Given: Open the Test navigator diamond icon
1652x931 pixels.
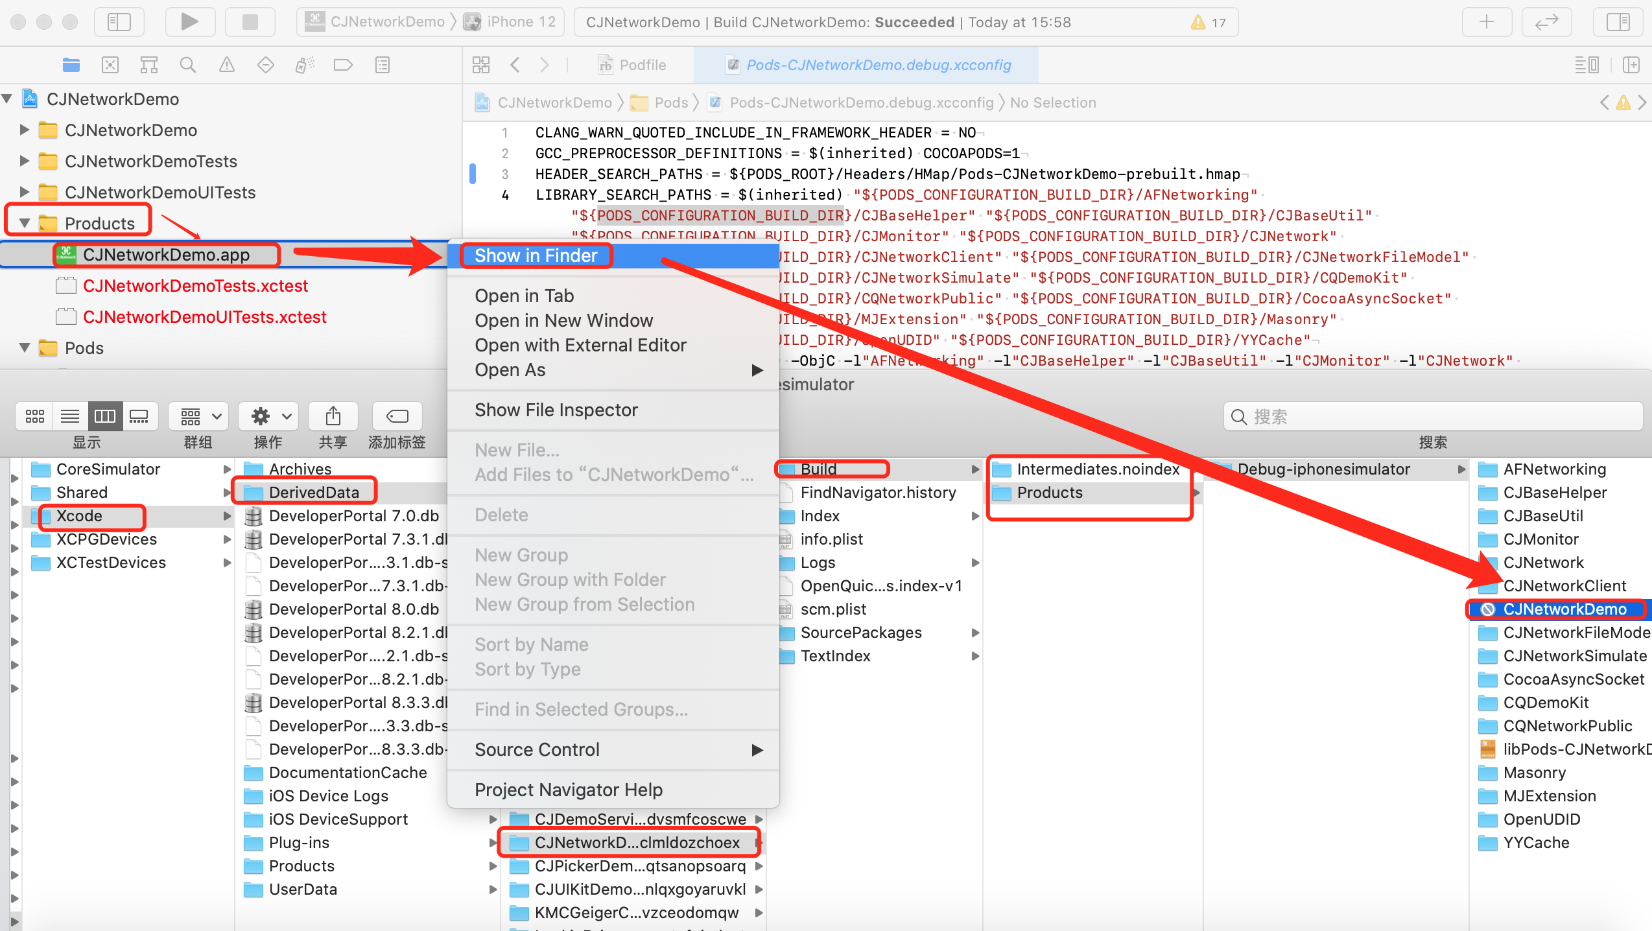Looking at the screenshot, I should [x=266, y=65].
